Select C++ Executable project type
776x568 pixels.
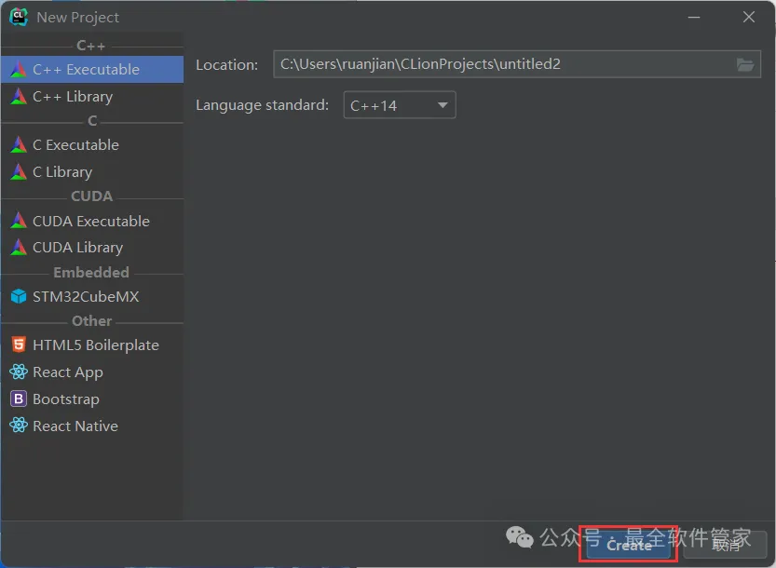(92, 69)
